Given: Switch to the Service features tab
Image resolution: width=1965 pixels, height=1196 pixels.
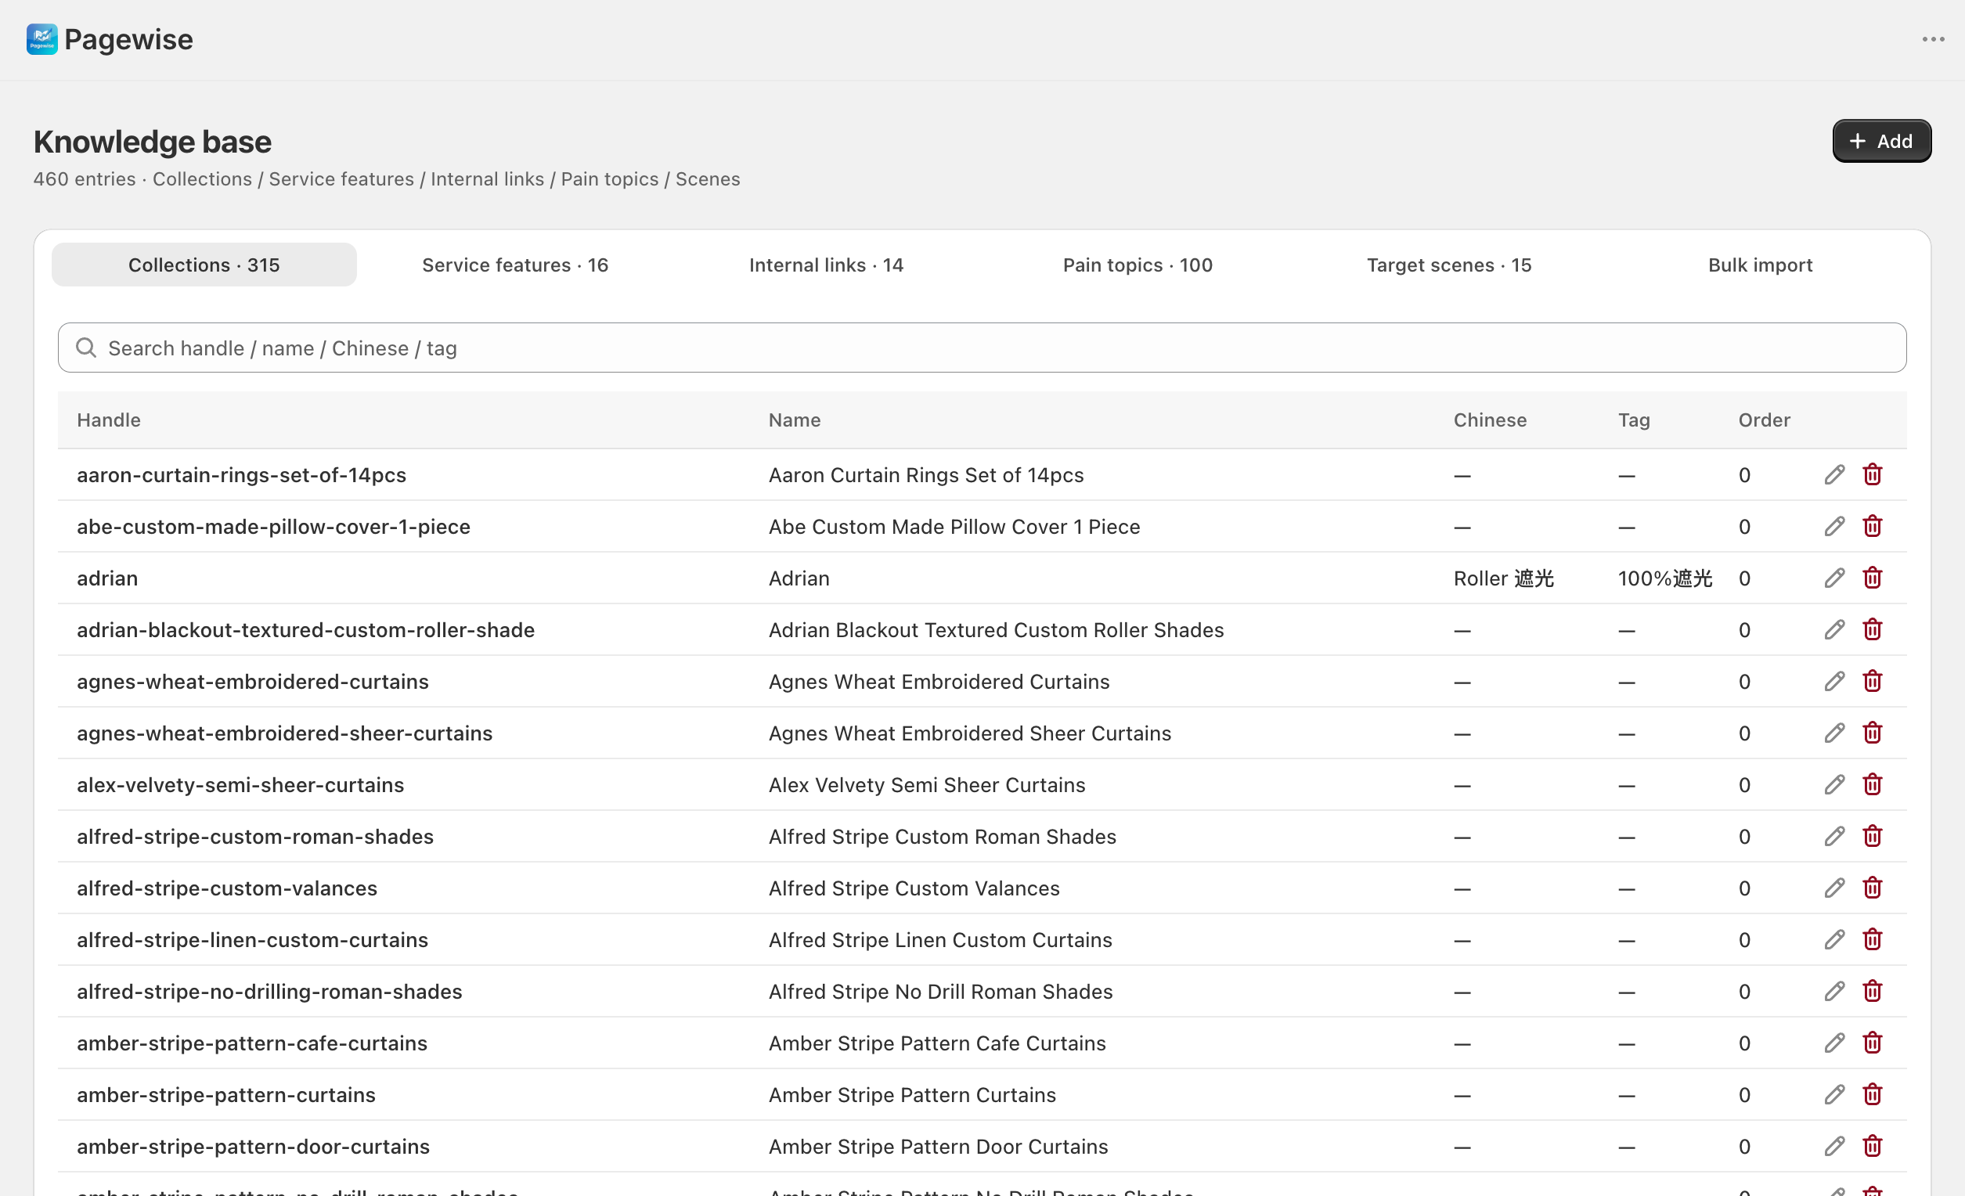Looking at the screenshot, I should tap(515, 265).
